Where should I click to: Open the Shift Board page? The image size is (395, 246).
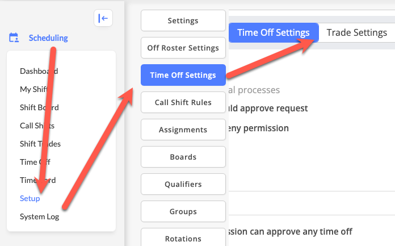(39, 107)
